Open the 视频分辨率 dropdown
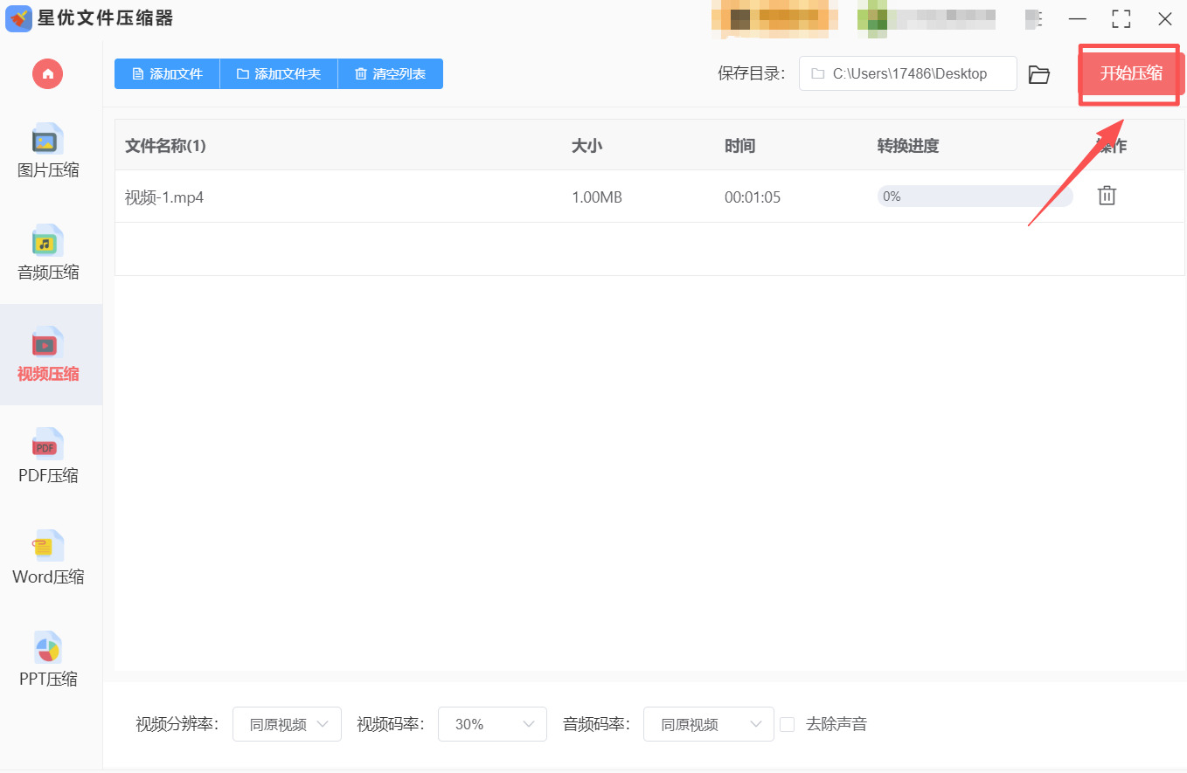 pos(287,724)
